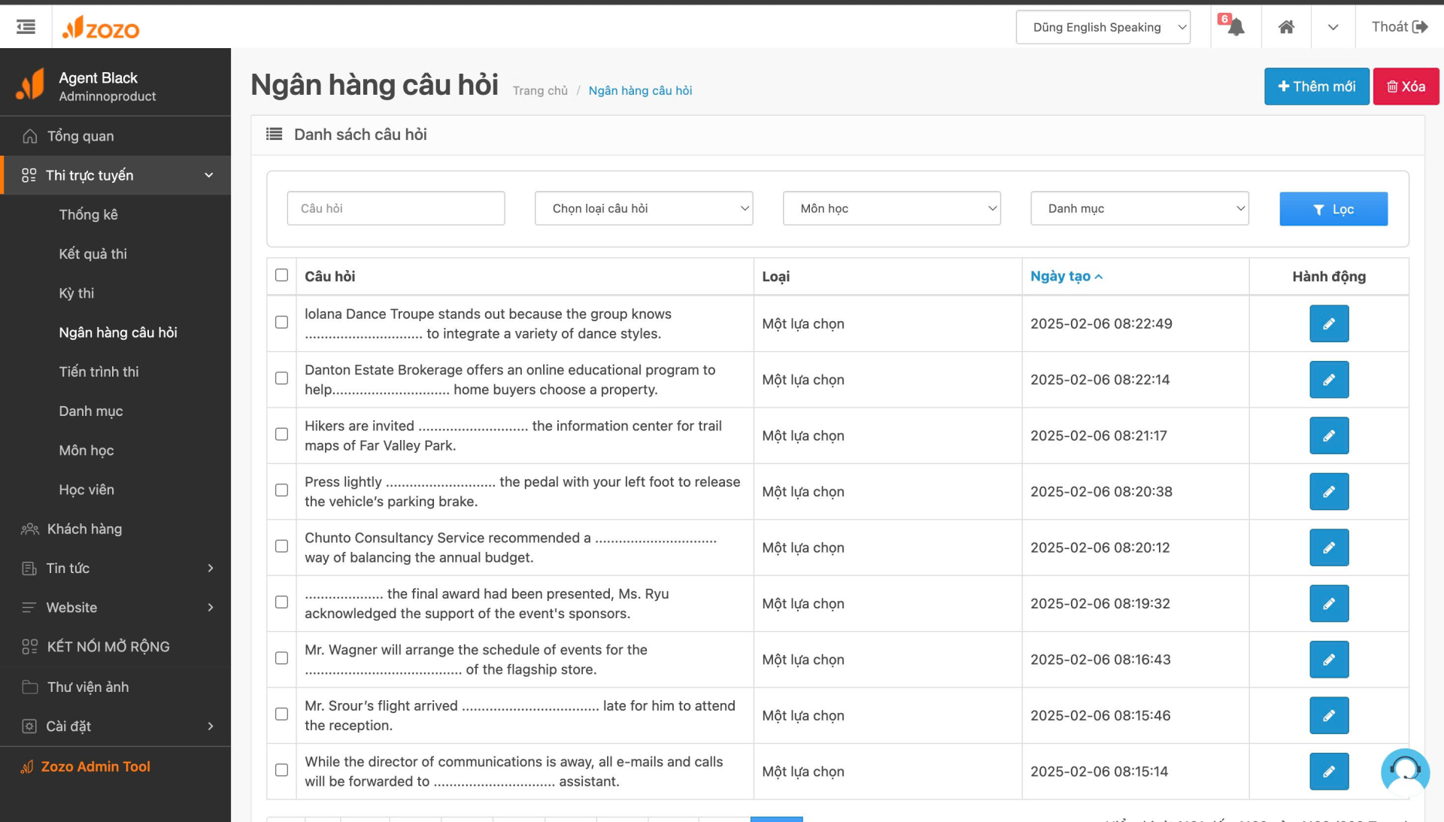This screenshot has height=822, width=1444.
Task: Apply filters with the Lọc button
Action: [x=1333, y=209]
